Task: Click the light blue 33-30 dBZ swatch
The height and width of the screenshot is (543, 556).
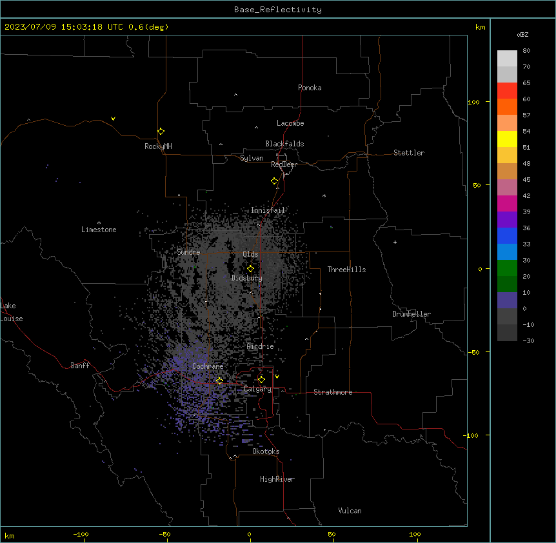Action: tap(507, 252)
